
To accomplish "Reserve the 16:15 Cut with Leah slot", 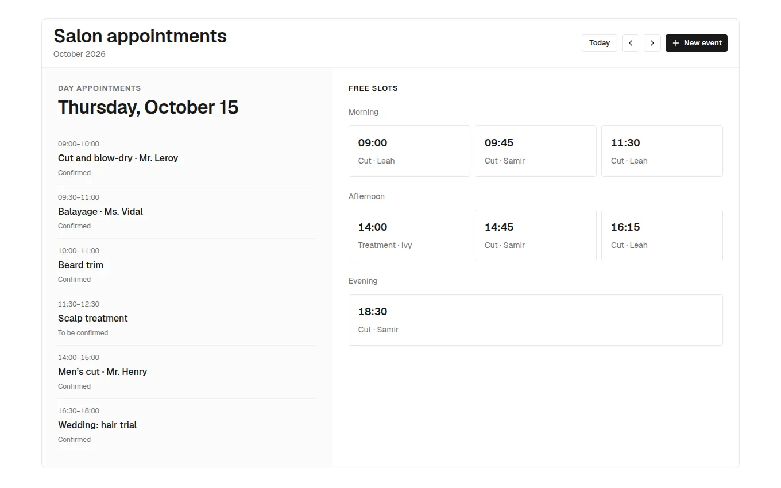I will tap(662, 235).
